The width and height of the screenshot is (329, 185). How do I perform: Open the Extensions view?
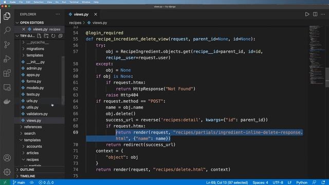click(x=7, y=73)
